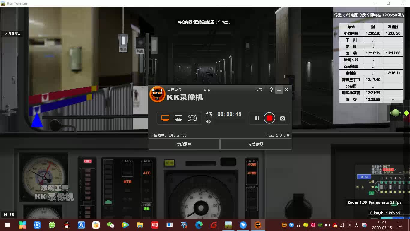Take a screenshot with the camera icon
The height and width of the screenshot is (231, 410).
coord(282,119)
